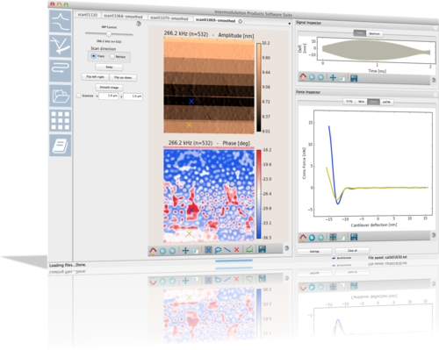Image resolution: width=439 pixels, height=350 pixels.
Task: Show Time view in Signal Inspector
Action: 360,33
